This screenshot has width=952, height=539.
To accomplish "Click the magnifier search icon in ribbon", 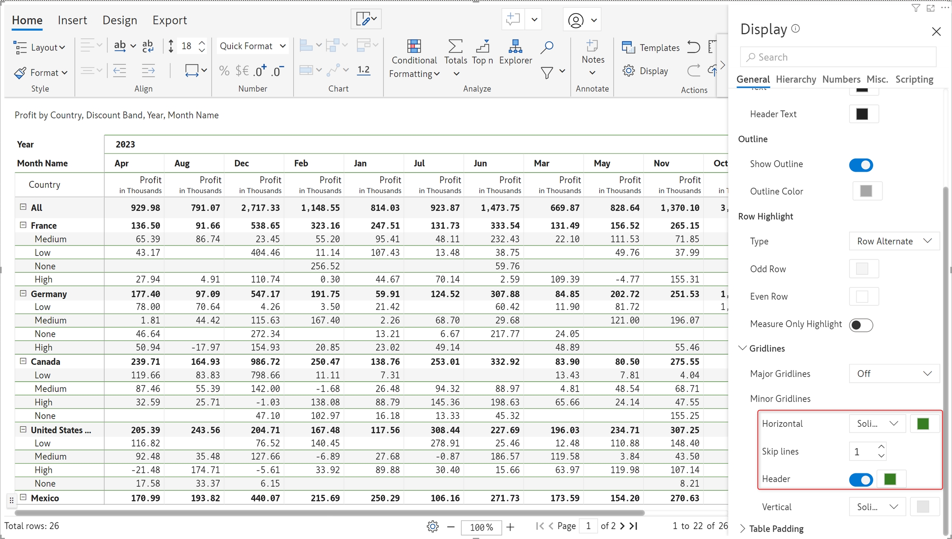I will click(x=547, y=47).
